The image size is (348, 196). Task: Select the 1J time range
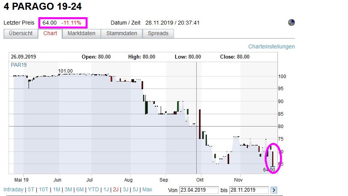[x=106, y=190]
